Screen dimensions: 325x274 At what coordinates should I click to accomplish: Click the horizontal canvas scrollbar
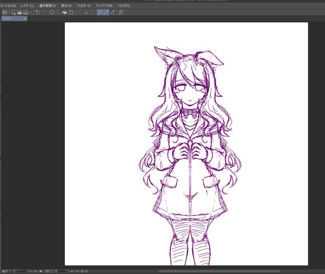coord(219,271)
